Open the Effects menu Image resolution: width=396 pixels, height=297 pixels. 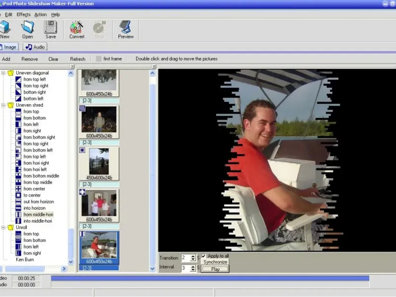tap(23, 15)
